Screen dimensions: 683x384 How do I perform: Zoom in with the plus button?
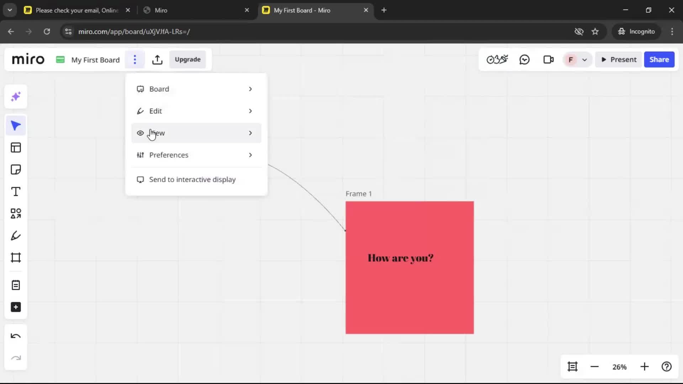coord(645,367)
